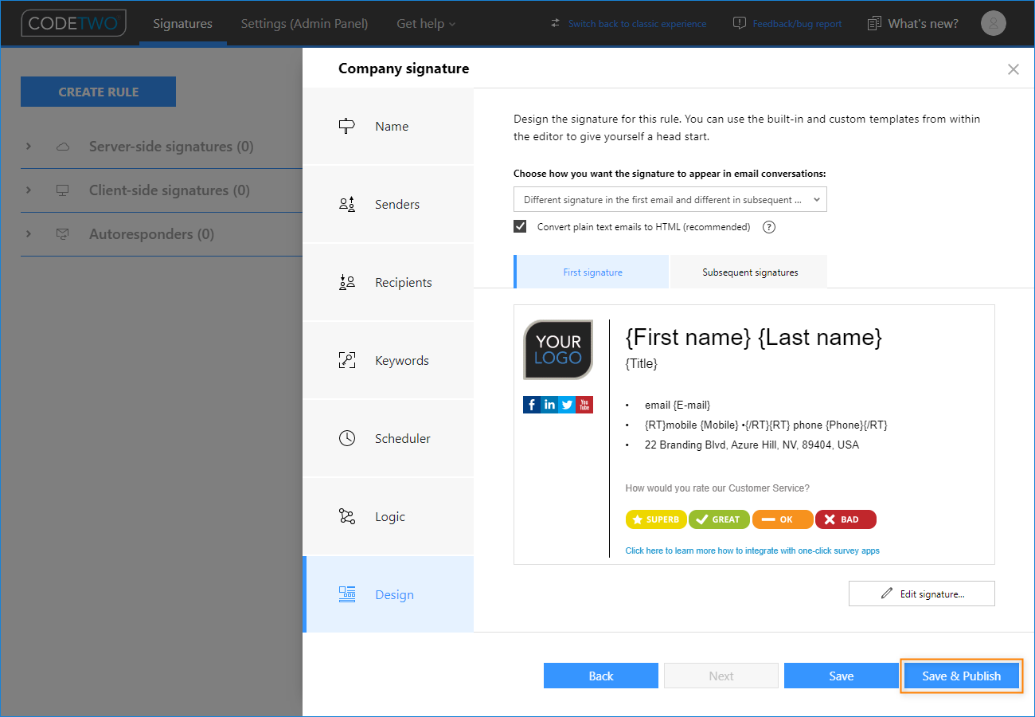Expand Client-side signatures group
This screenshot has height=717, width=1035.
click(29, 190)
